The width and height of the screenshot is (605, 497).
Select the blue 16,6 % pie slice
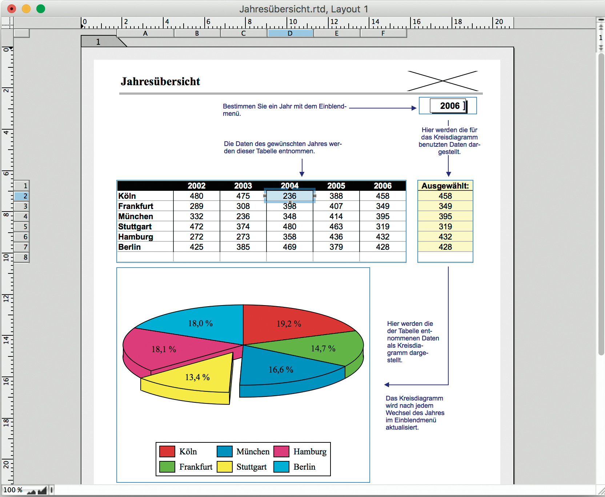pos(281,370)
